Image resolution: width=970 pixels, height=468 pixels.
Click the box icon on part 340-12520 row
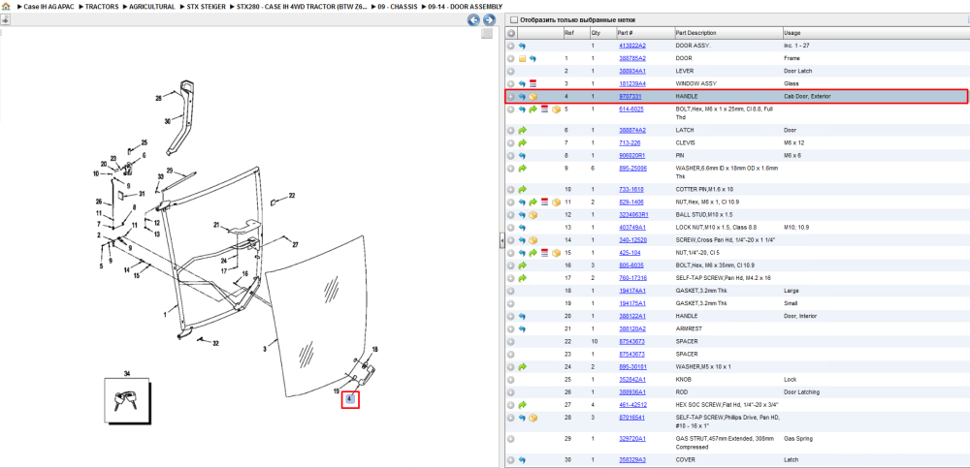[533, 240]
